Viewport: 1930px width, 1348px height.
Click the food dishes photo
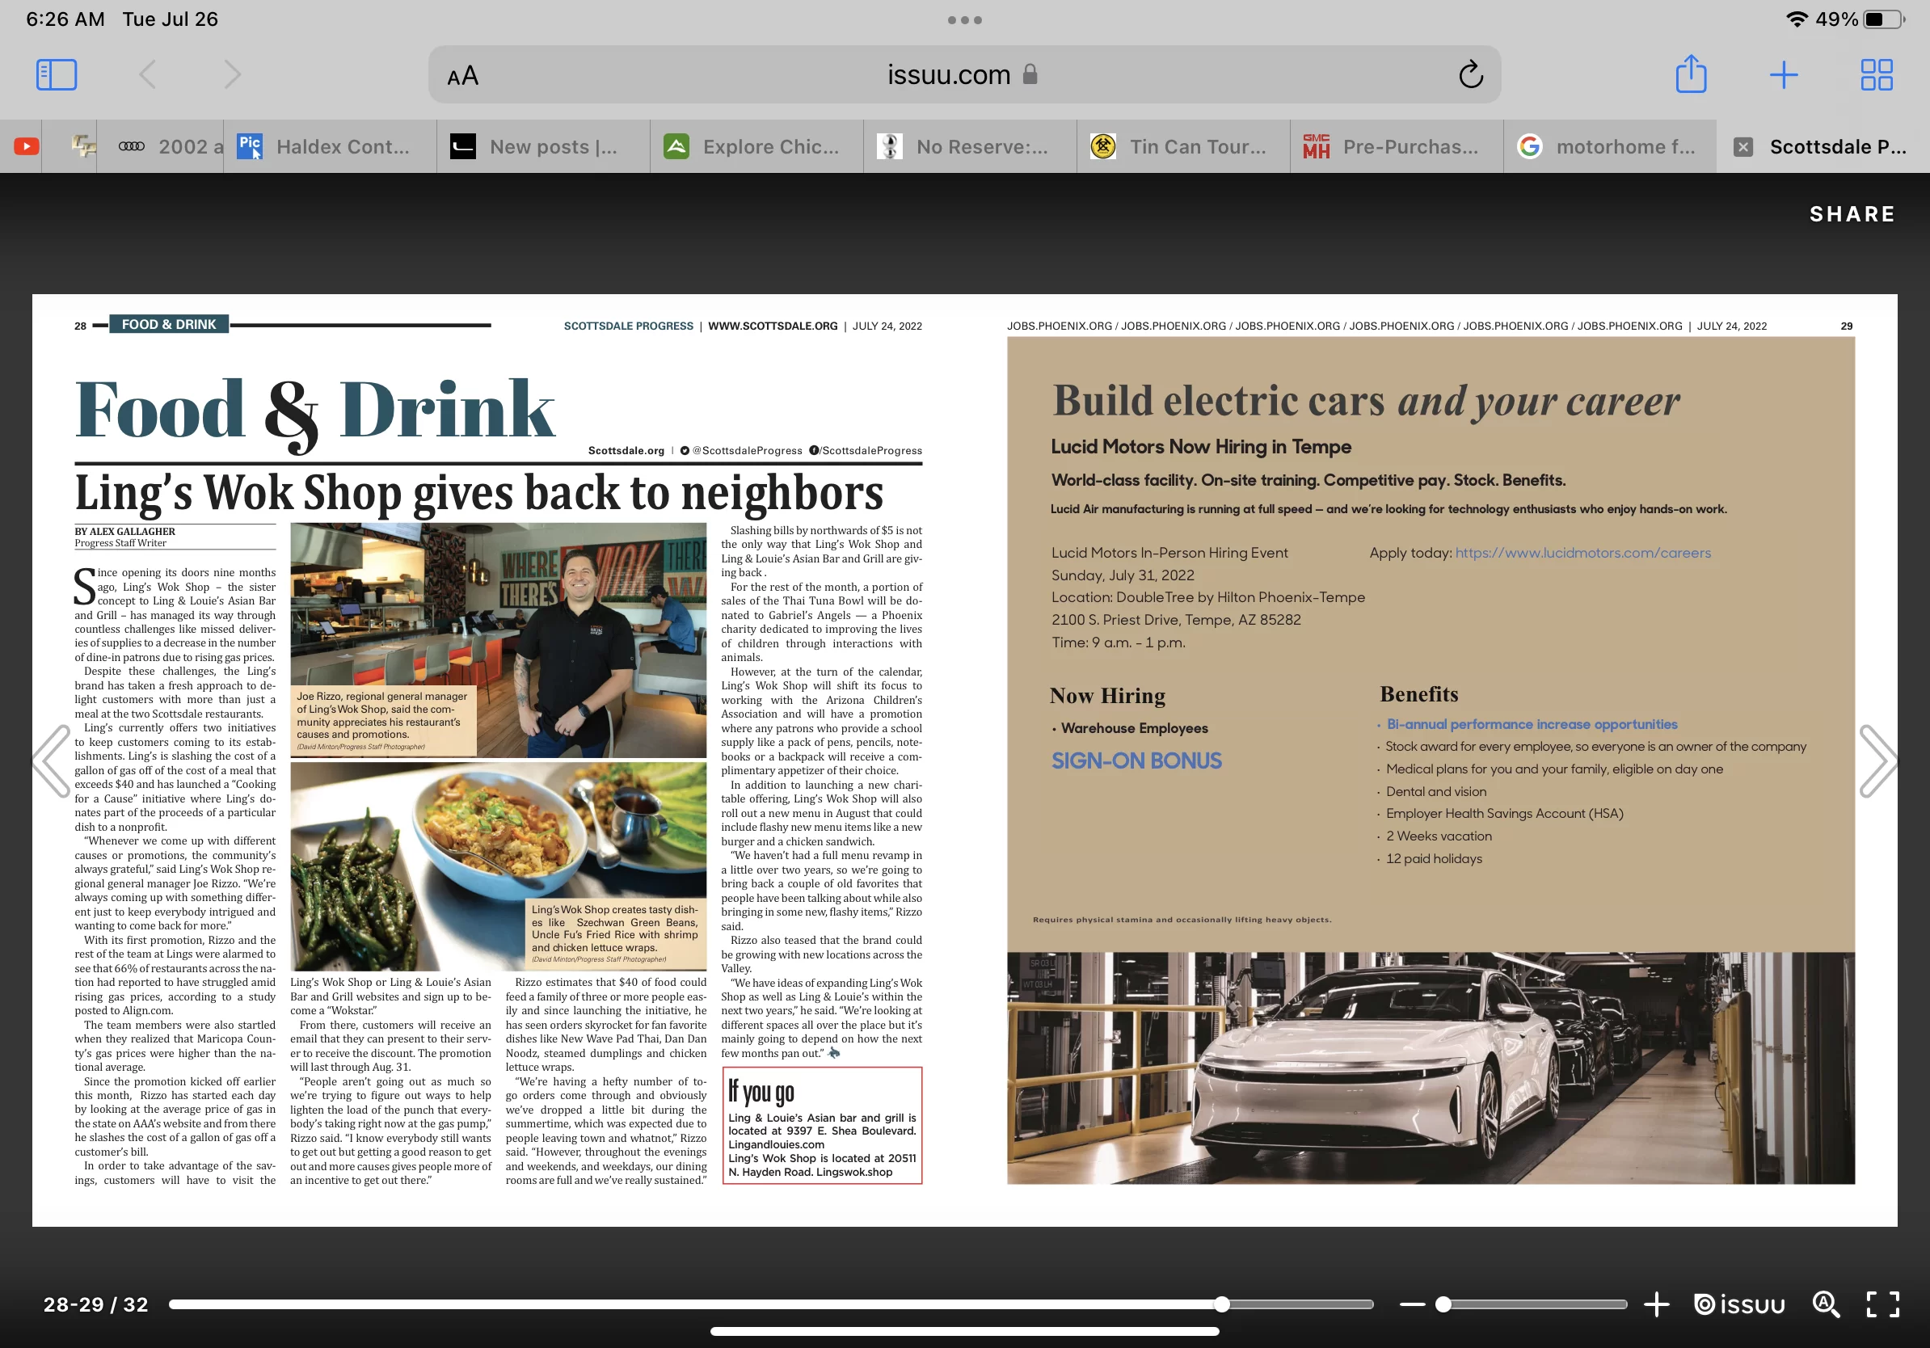point(498,866)
